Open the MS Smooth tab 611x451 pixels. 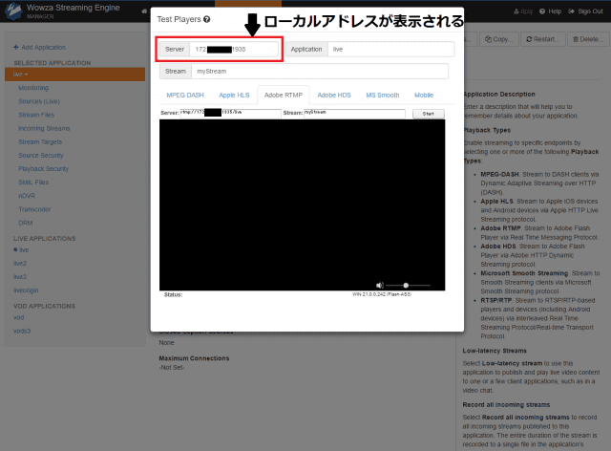tap(383, 95)
